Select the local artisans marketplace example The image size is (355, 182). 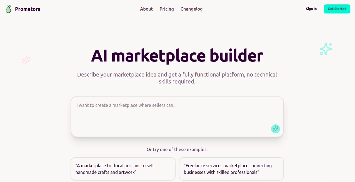pyautogui.click(x=123, y=169)
